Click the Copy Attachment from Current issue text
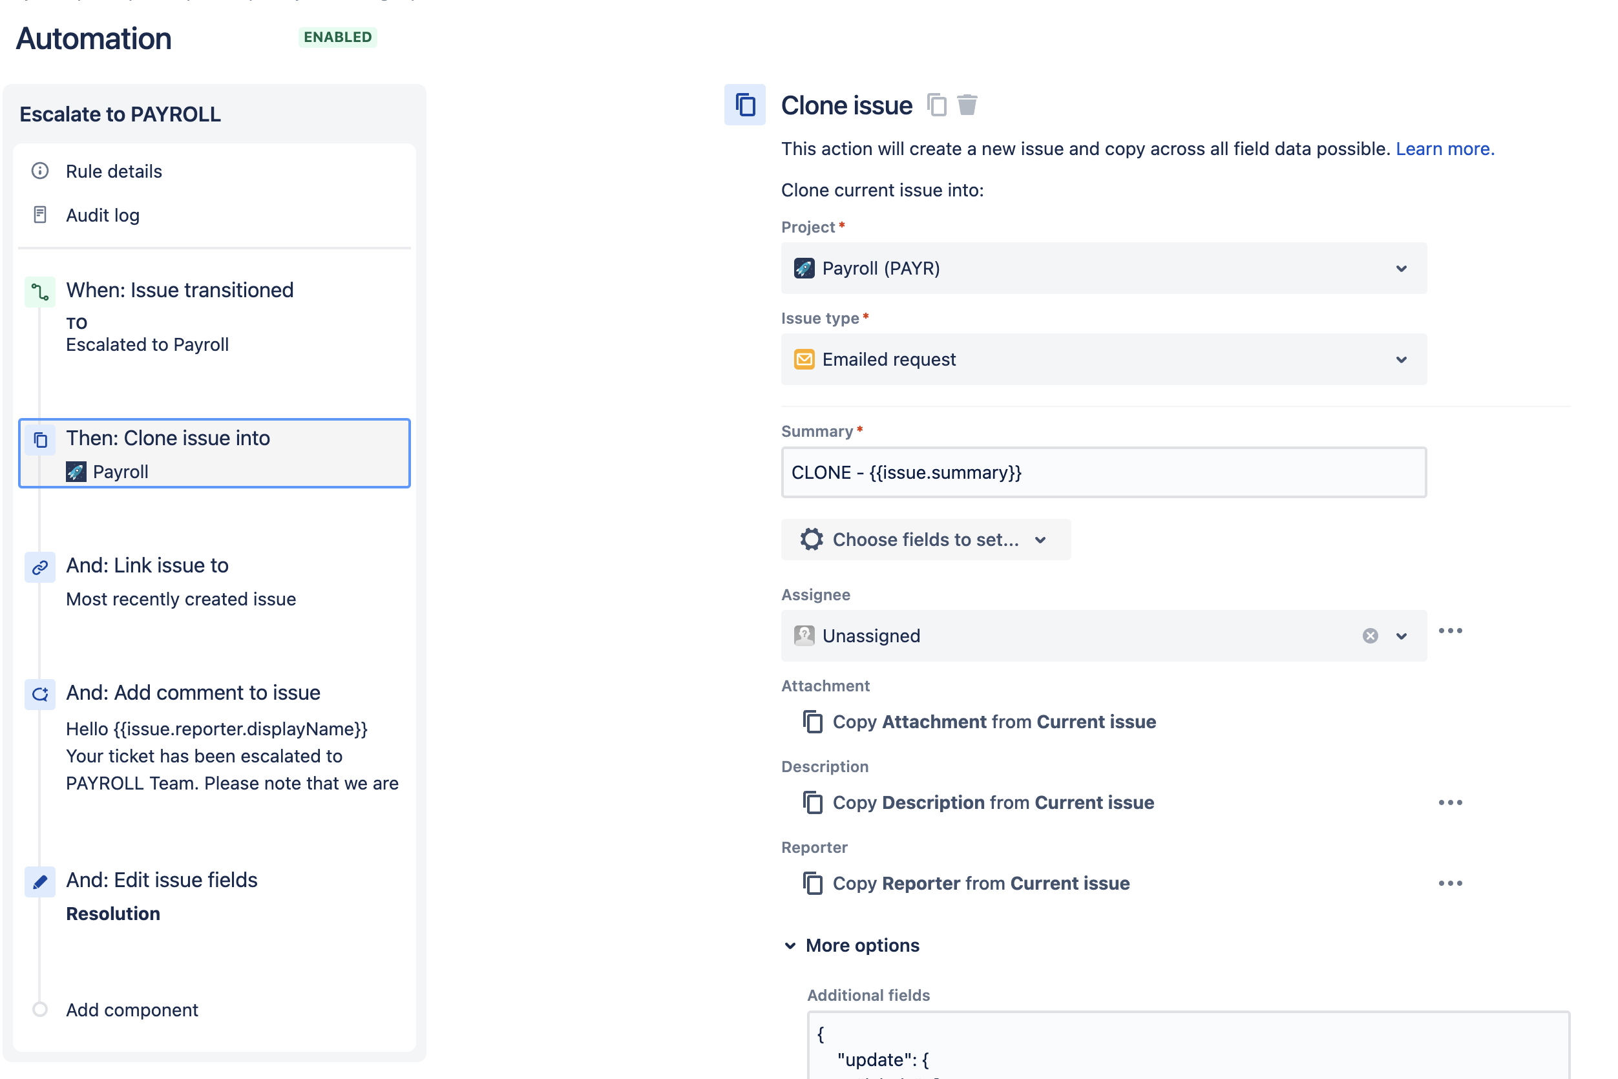 click(994, 722)
